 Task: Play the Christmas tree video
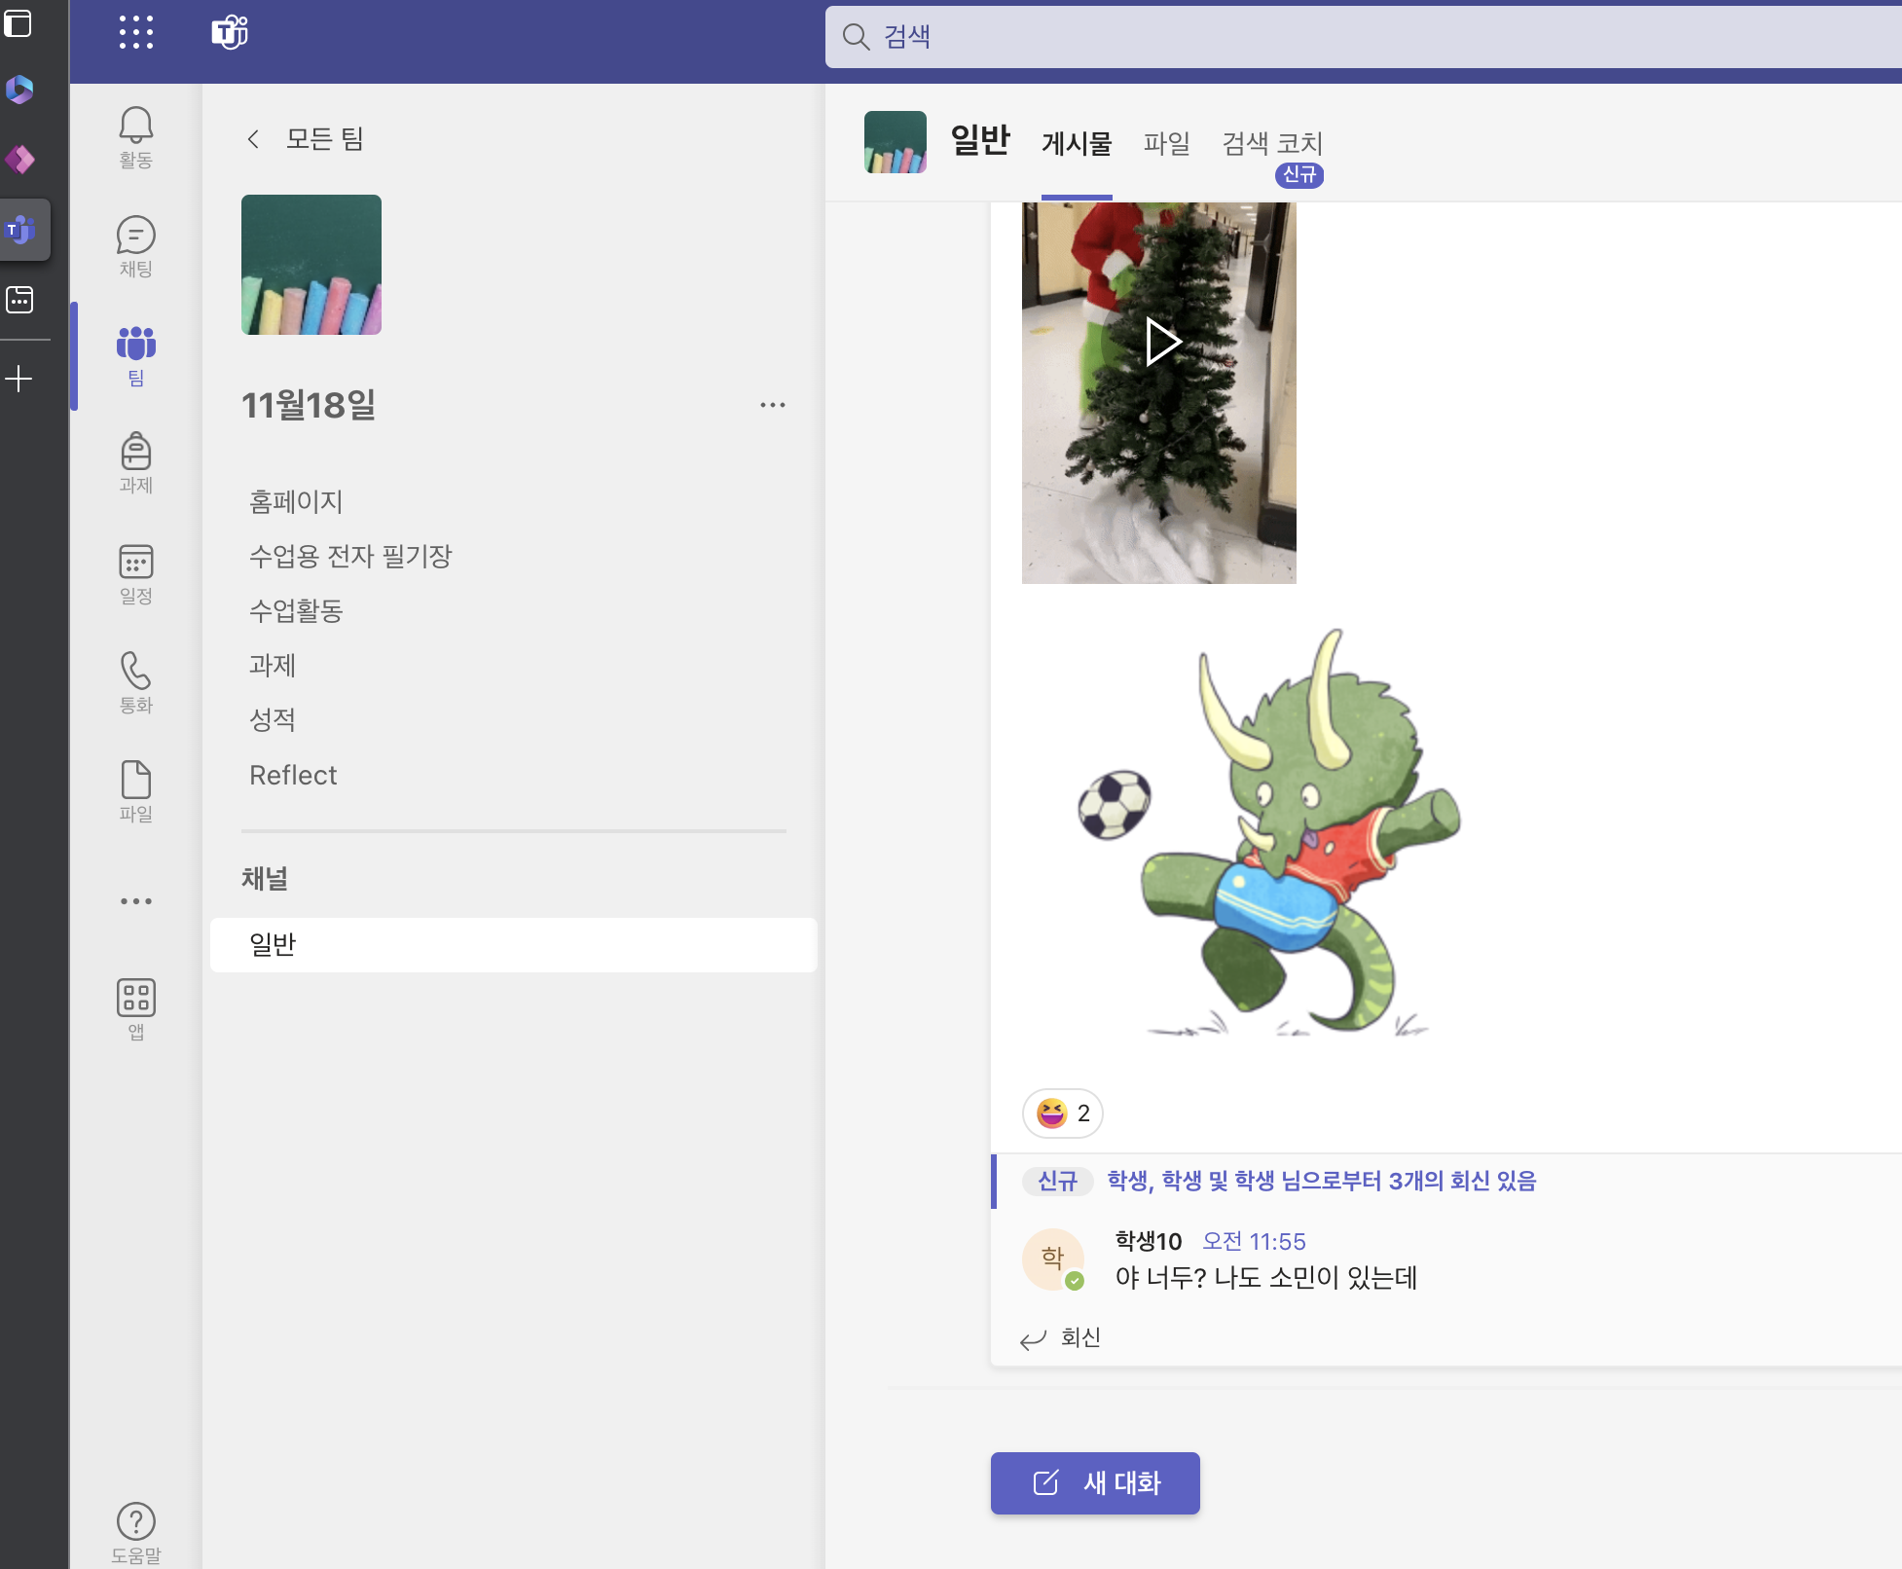point(1160,342)
